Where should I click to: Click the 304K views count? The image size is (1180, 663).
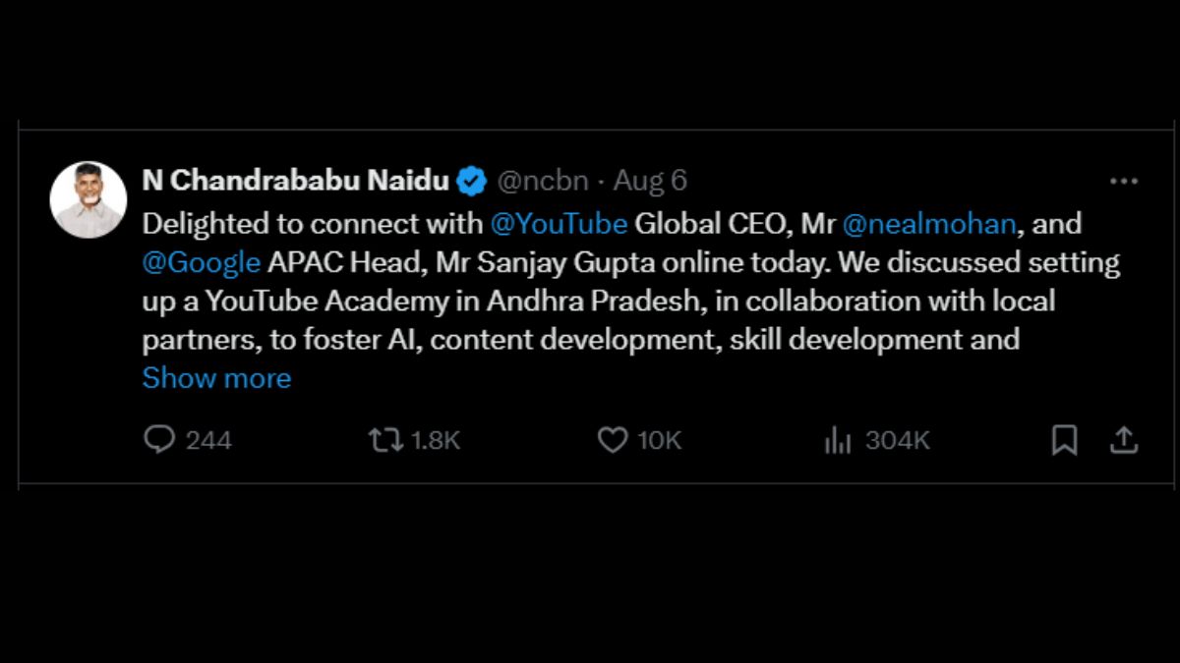click(897, 440)
